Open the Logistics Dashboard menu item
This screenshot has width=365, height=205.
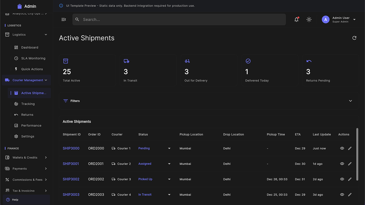tap(29, 47)
